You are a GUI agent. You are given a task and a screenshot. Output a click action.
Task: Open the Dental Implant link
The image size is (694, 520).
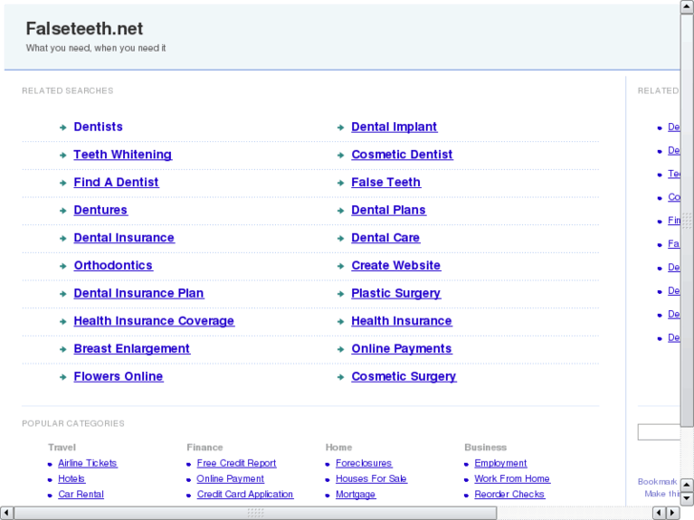click(394, 127)
